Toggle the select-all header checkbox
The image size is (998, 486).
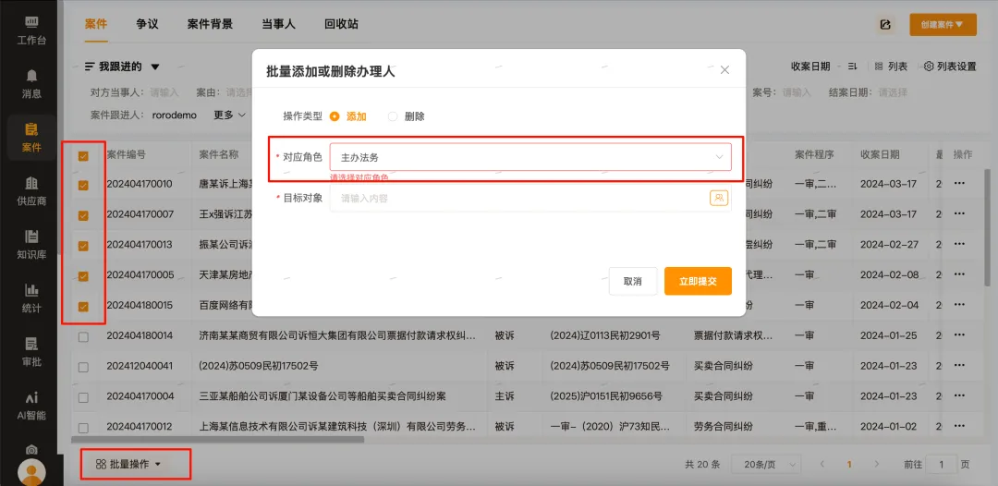click(x=83, y=156)
